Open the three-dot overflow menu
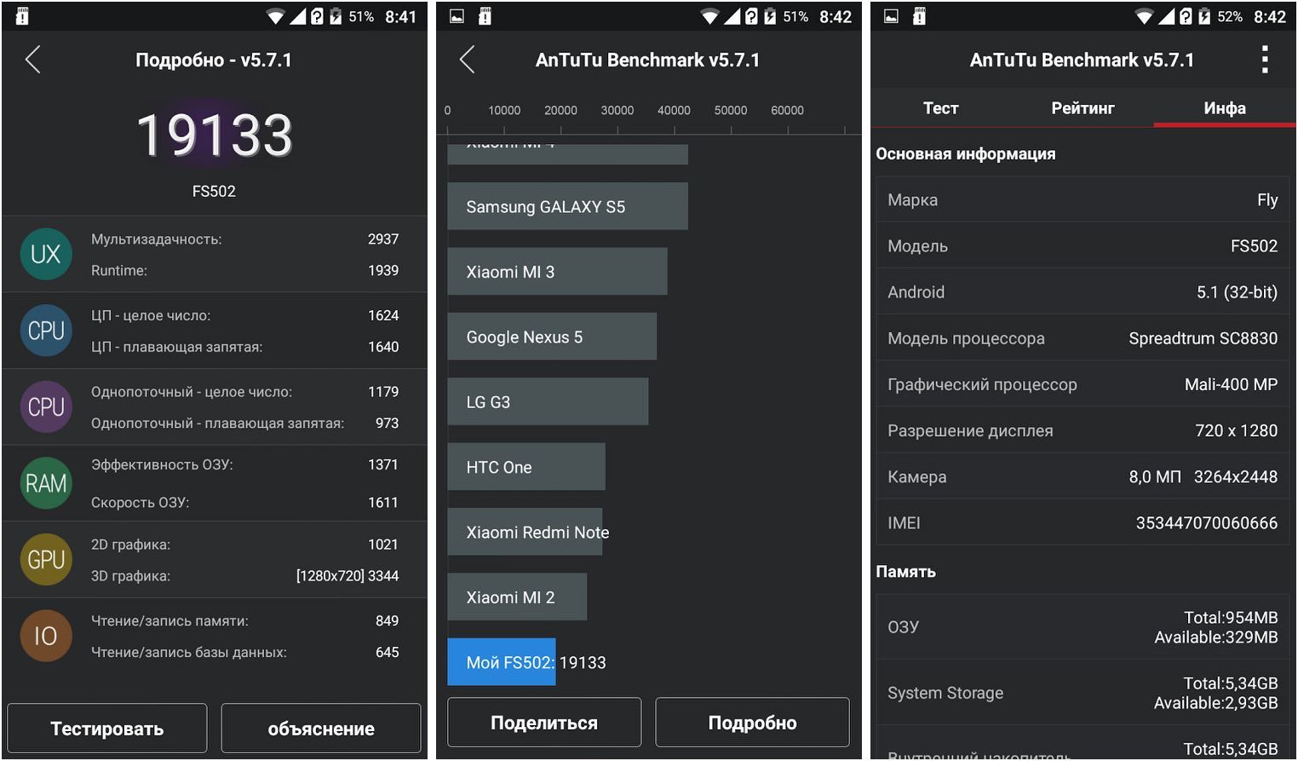This screenshot has width=1298, height=761. click(1265, 60)
